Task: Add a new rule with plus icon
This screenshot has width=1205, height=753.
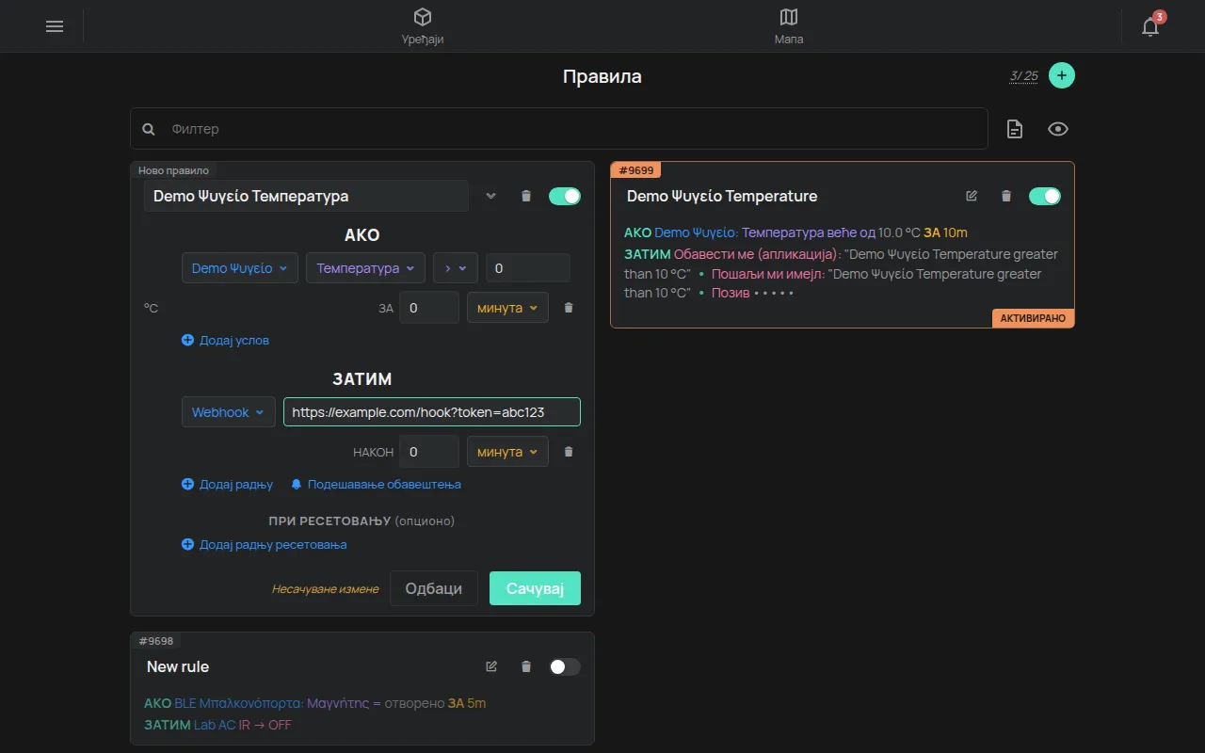Action: click(x=1062, y=75)
